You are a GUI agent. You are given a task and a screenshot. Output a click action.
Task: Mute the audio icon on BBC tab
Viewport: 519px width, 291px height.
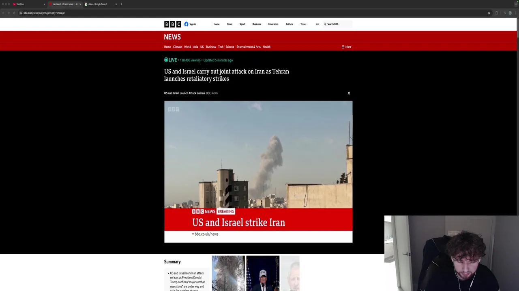(x=76, y=4)
